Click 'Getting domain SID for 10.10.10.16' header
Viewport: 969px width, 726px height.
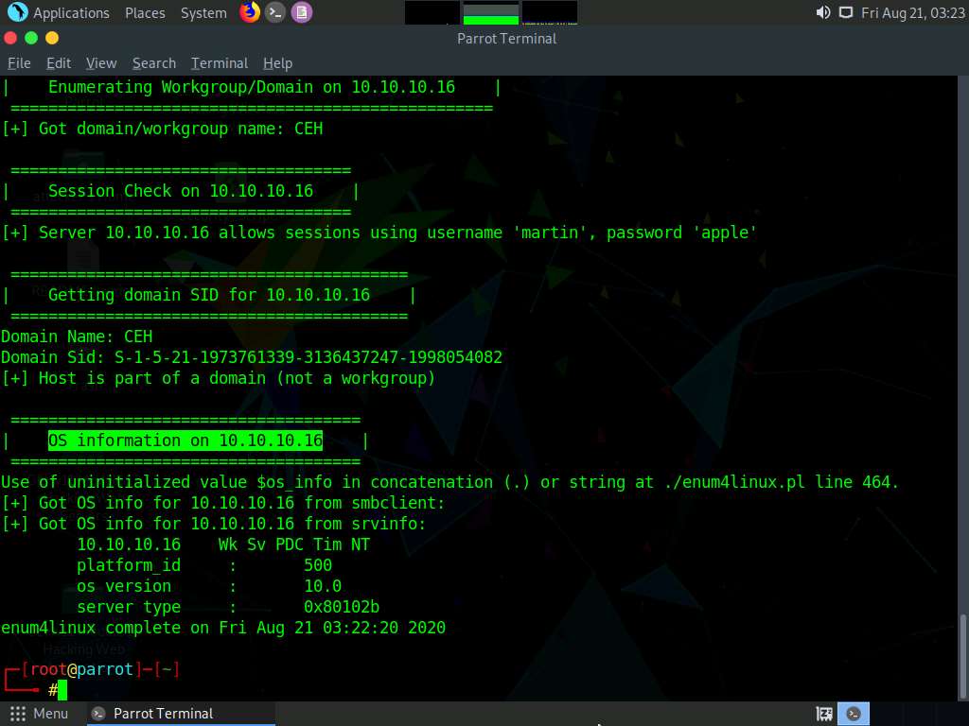(209, 295)
